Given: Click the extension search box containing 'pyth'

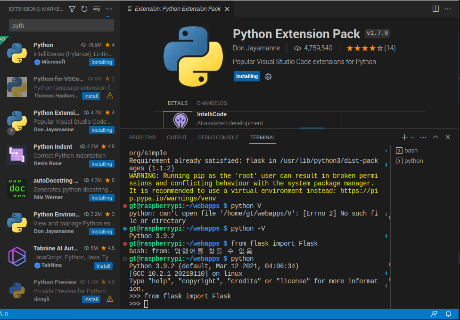Looking at the screenshot, I should pyautogui.click(x=61, y=25).
